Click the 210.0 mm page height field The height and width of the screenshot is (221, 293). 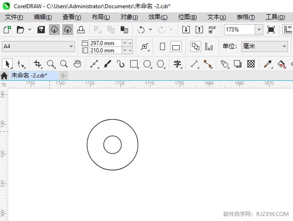106,51
